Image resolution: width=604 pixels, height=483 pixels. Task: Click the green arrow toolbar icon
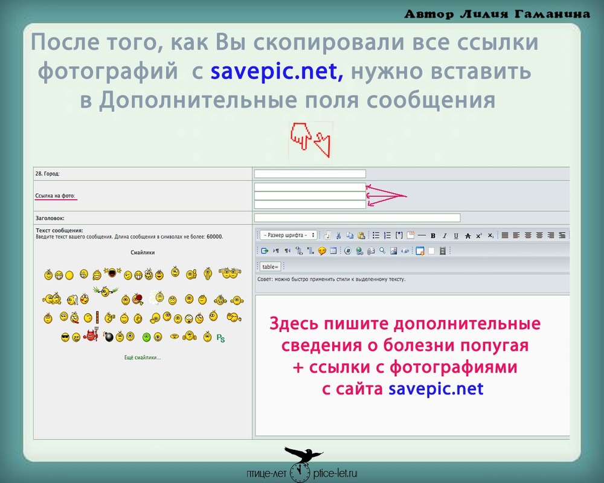(x=265, y=251)
